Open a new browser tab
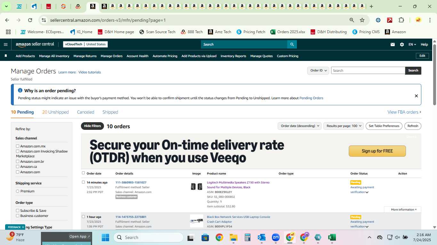This screenshot has height=245, width=437. [371, 6]
